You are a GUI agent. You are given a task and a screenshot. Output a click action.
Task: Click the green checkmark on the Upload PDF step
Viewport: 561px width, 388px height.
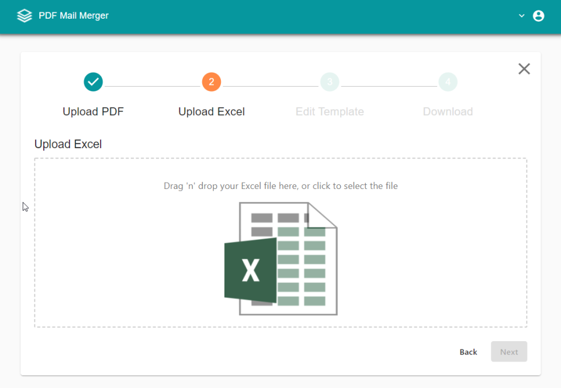point(93,82)
